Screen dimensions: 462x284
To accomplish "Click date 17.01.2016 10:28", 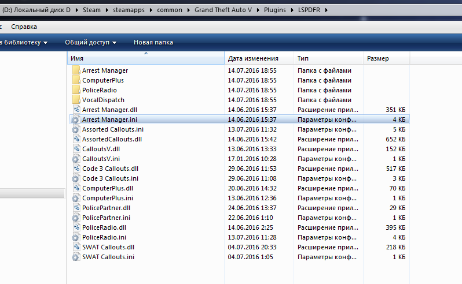I will pos(252,159).
